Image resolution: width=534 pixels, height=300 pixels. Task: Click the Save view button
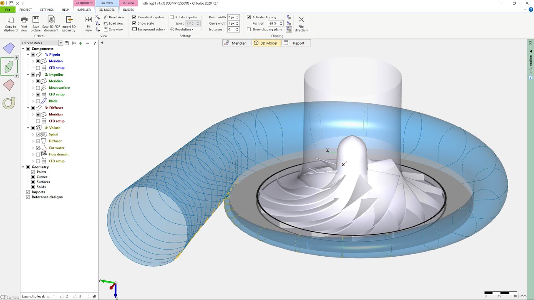click(x=113, y=29)
